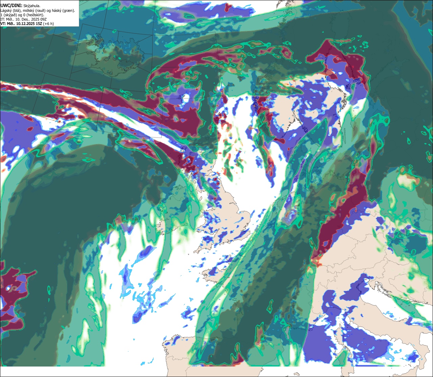Click the 'Lágský (blá), miðský (rauð) og háský (græn).' line

38,10
